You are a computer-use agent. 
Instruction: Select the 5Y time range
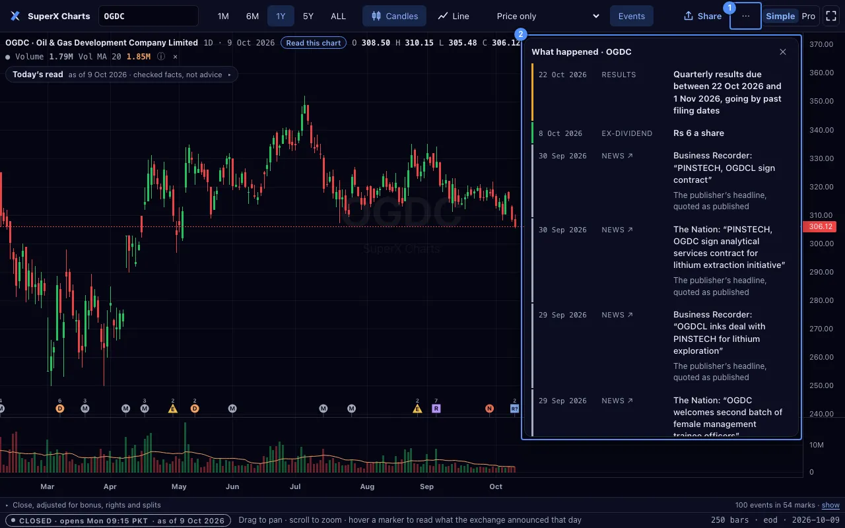(x=308, y=16)
